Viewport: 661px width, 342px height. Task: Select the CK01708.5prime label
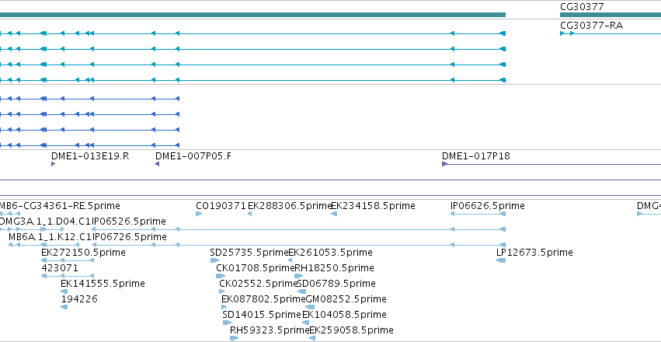tap(255, 268)
